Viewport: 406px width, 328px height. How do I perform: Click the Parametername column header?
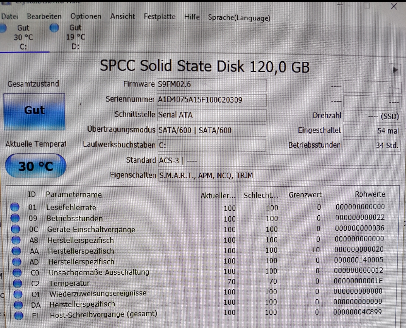74,195
